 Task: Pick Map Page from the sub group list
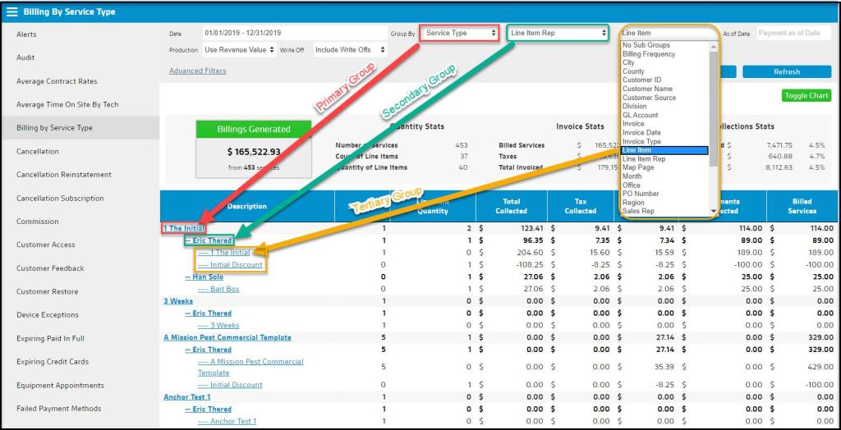[x=638, y=167]
